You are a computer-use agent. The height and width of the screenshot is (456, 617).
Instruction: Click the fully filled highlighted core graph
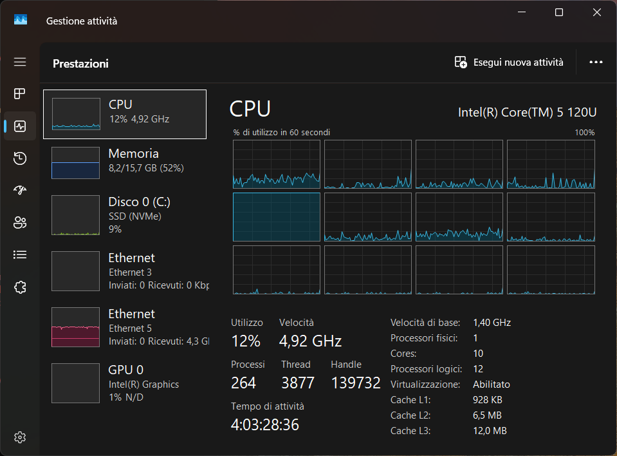pyautogui.click(x=277, y=217)
